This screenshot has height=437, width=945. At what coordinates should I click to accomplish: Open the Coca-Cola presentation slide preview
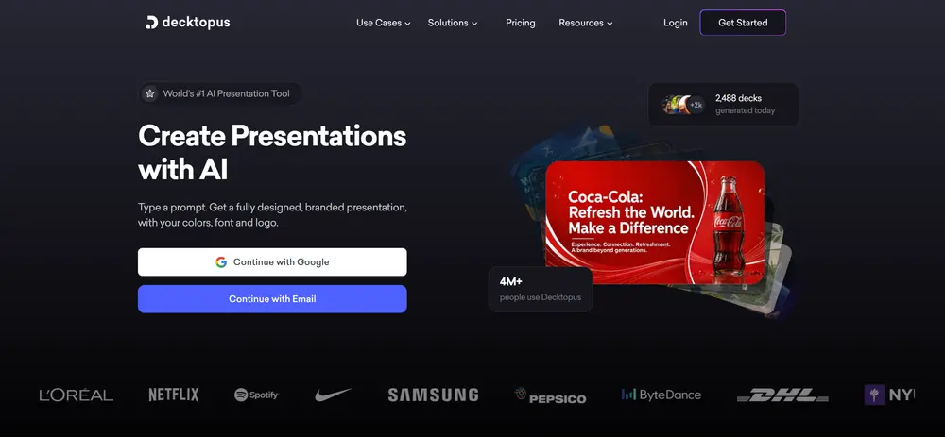(655, 223)
